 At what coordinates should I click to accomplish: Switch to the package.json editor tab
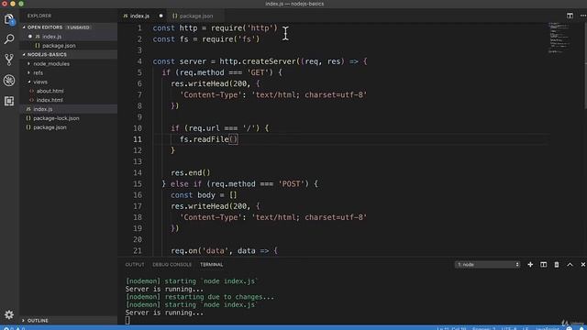pyautogui.click(x=195, y=16)
